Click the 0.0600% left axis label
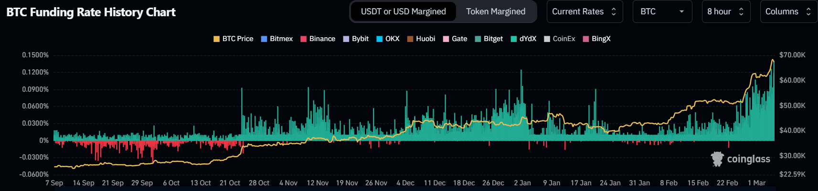The width and height of the screenshot is (818, 191). pyautogui.click(x=35, y=106)
